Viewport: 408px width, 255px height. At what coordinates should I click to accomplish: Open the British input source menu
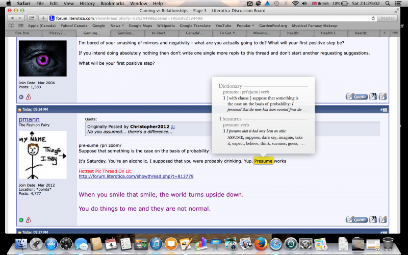(320, 4)
